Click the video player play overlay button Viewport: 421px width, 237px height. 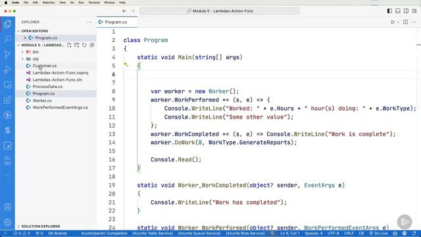[405, 222]
